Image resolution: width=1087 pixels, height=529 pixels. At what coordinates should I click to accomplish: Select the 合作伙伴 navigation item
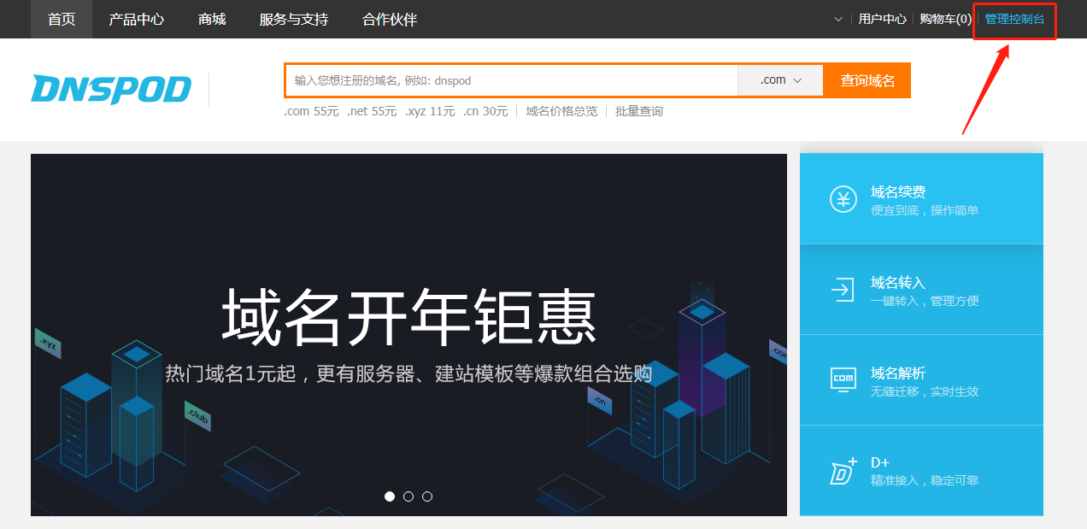[390, 19]
